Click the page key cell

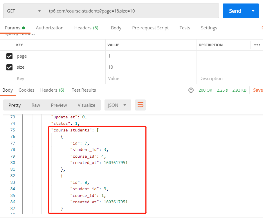tap(60, 56)
